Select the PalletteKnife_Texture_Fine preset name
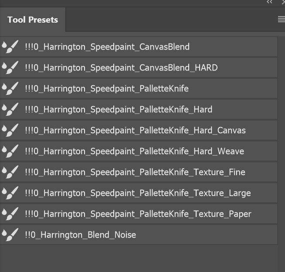The image size is (285, 272). pos(135,172)
